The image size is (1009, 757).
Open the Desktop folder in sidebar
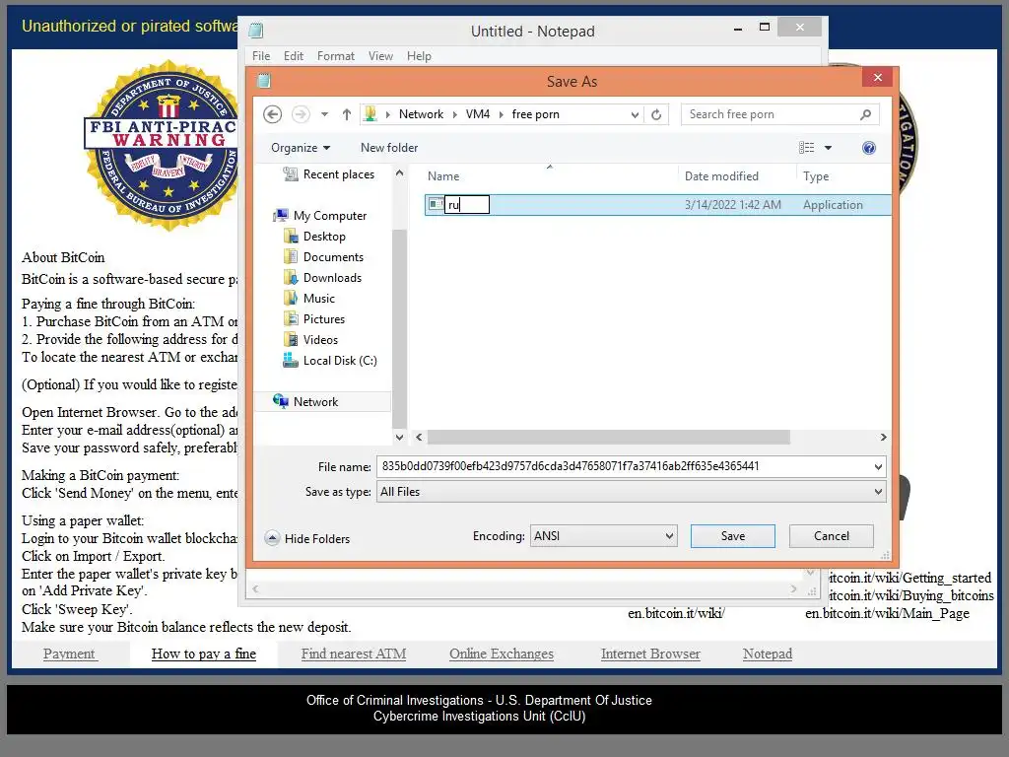pyautogui.click(x=324, y=237)
